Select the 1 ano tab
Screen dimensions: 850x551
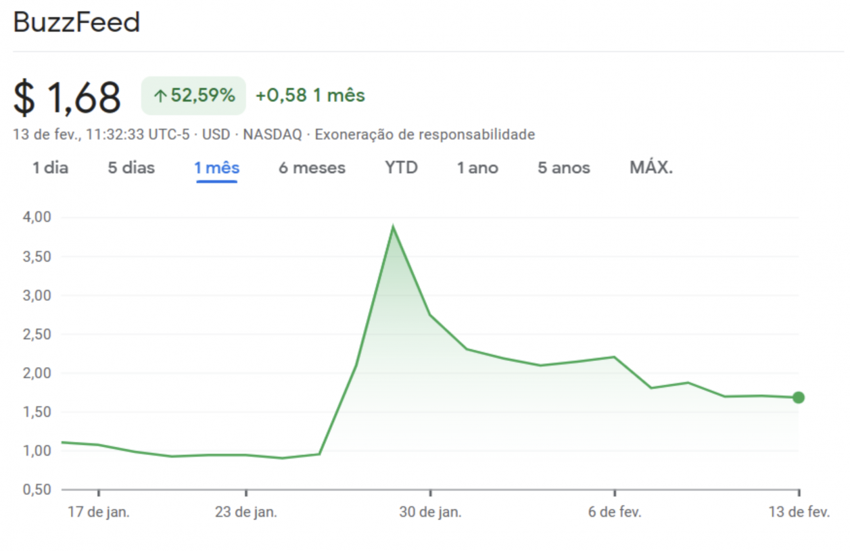[x=477, y=168]
